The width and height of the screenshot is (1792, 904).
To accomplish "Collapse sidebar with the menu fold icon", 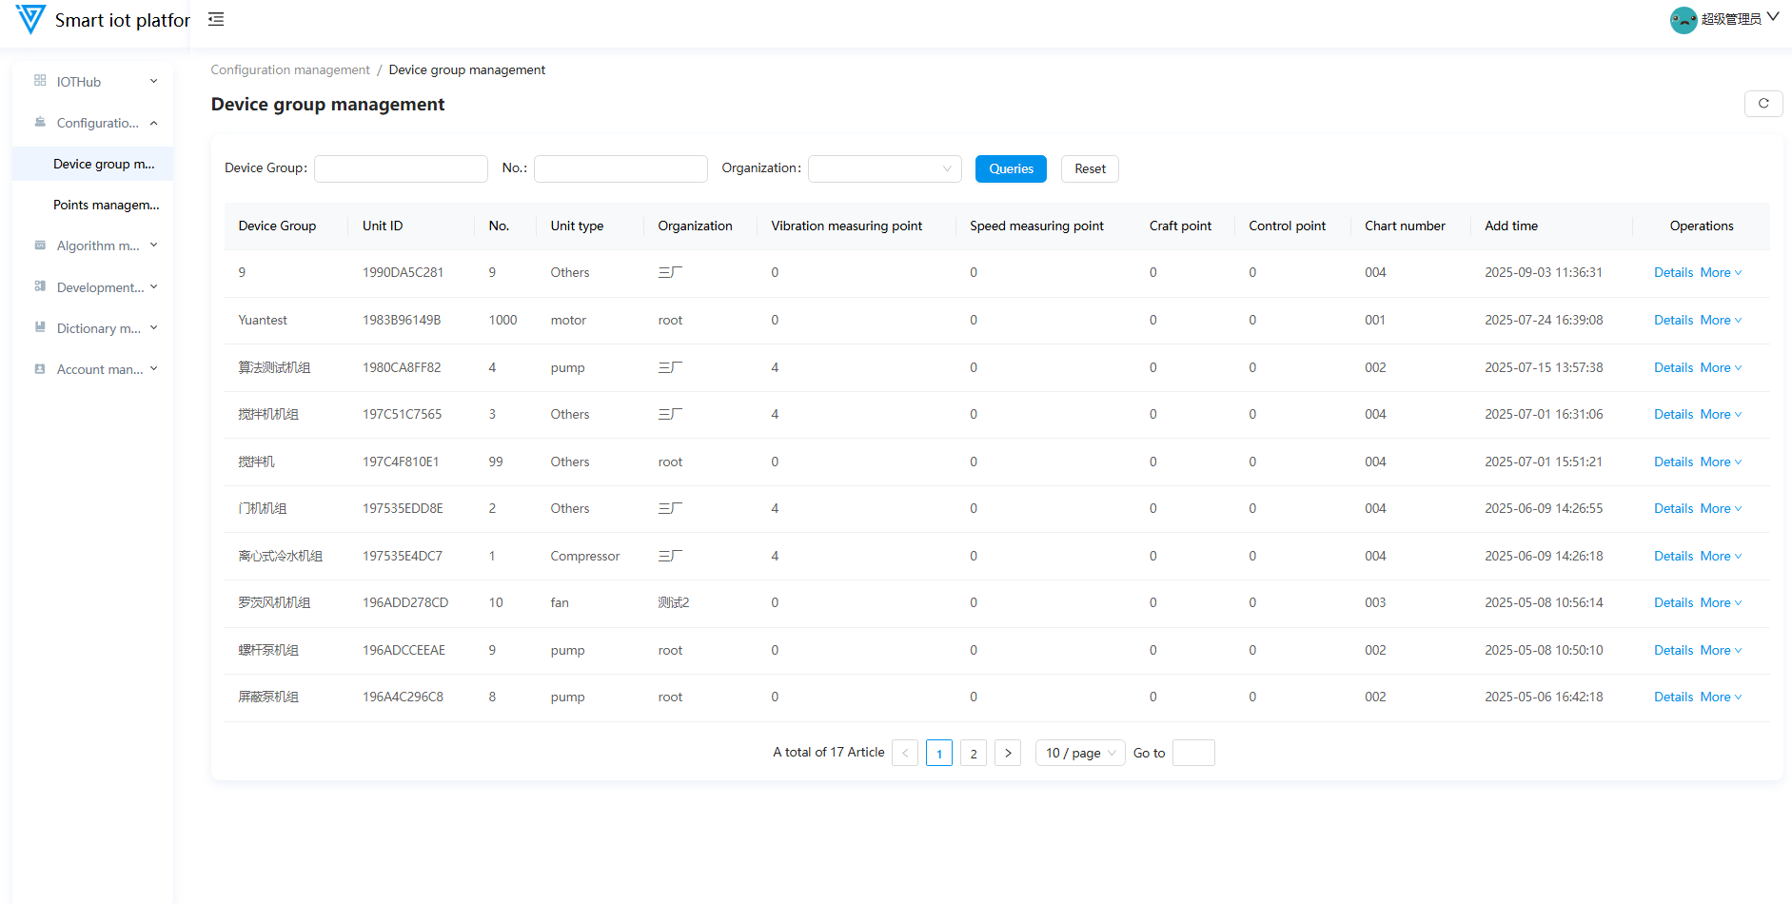I will 216,19.
